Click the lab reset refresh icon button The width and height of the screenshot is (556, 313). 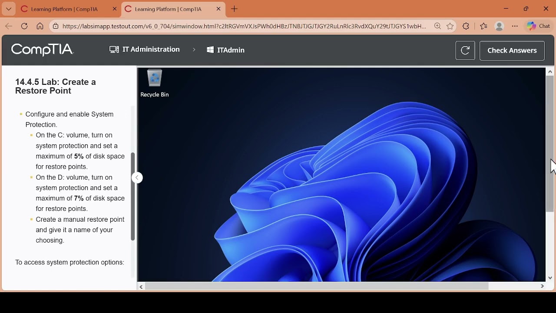[x=465, y=50]
